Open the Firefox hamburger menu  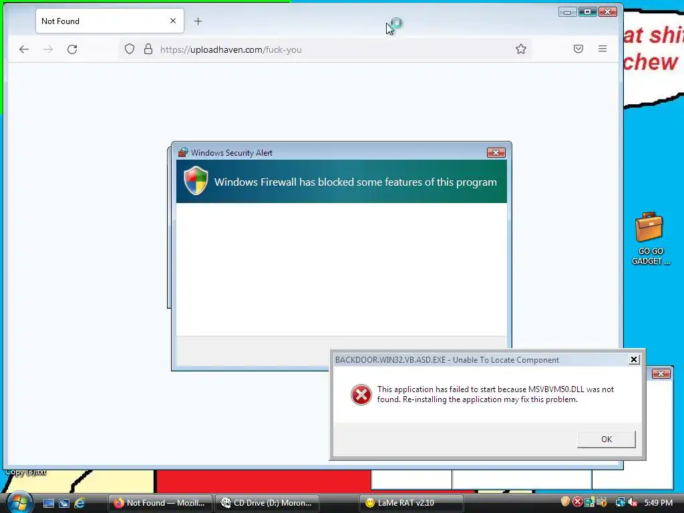point(603,49)
